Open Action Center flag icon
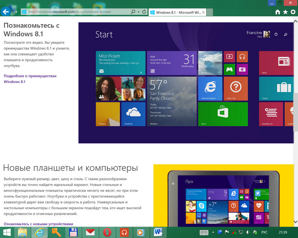Screen dimensions: 298x238 tap(227, 232)
